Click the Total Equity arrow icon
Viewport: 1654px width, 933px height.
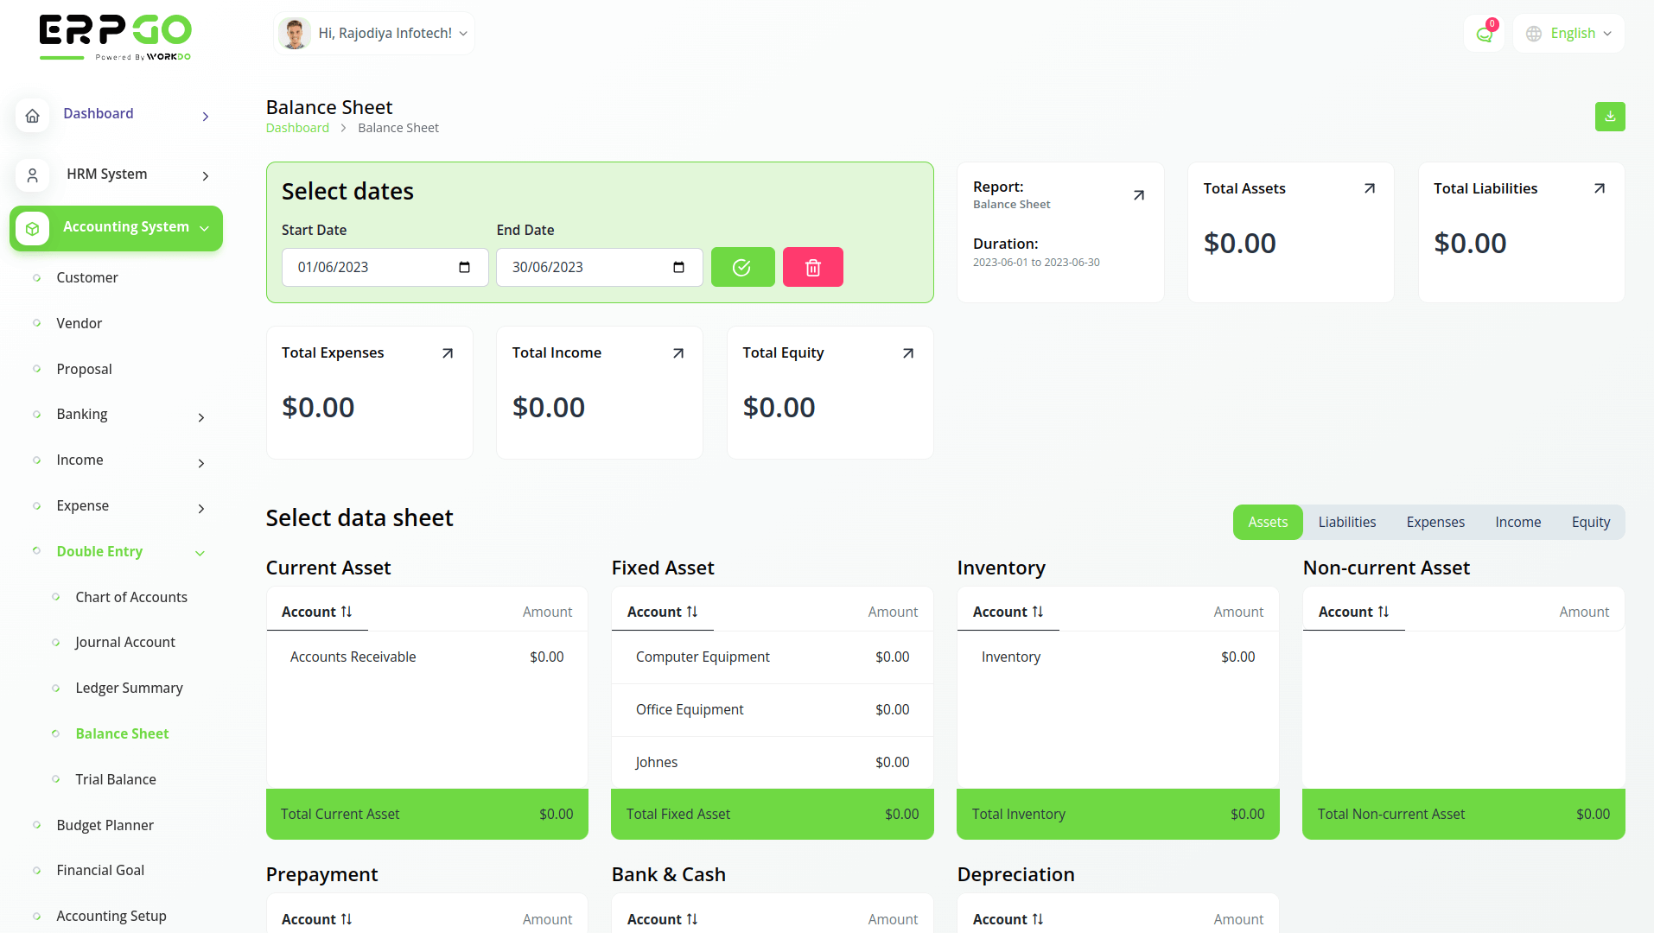[x=907, y=353]
